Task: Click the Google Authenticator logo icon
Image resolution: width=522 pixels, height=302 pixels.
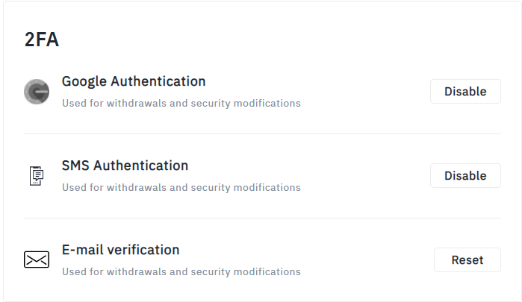Action: [37, 92]
